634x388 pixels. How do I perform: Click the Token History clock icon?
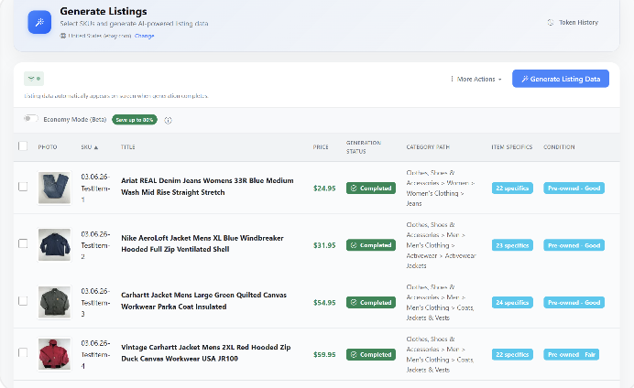(x=551, y=23)
